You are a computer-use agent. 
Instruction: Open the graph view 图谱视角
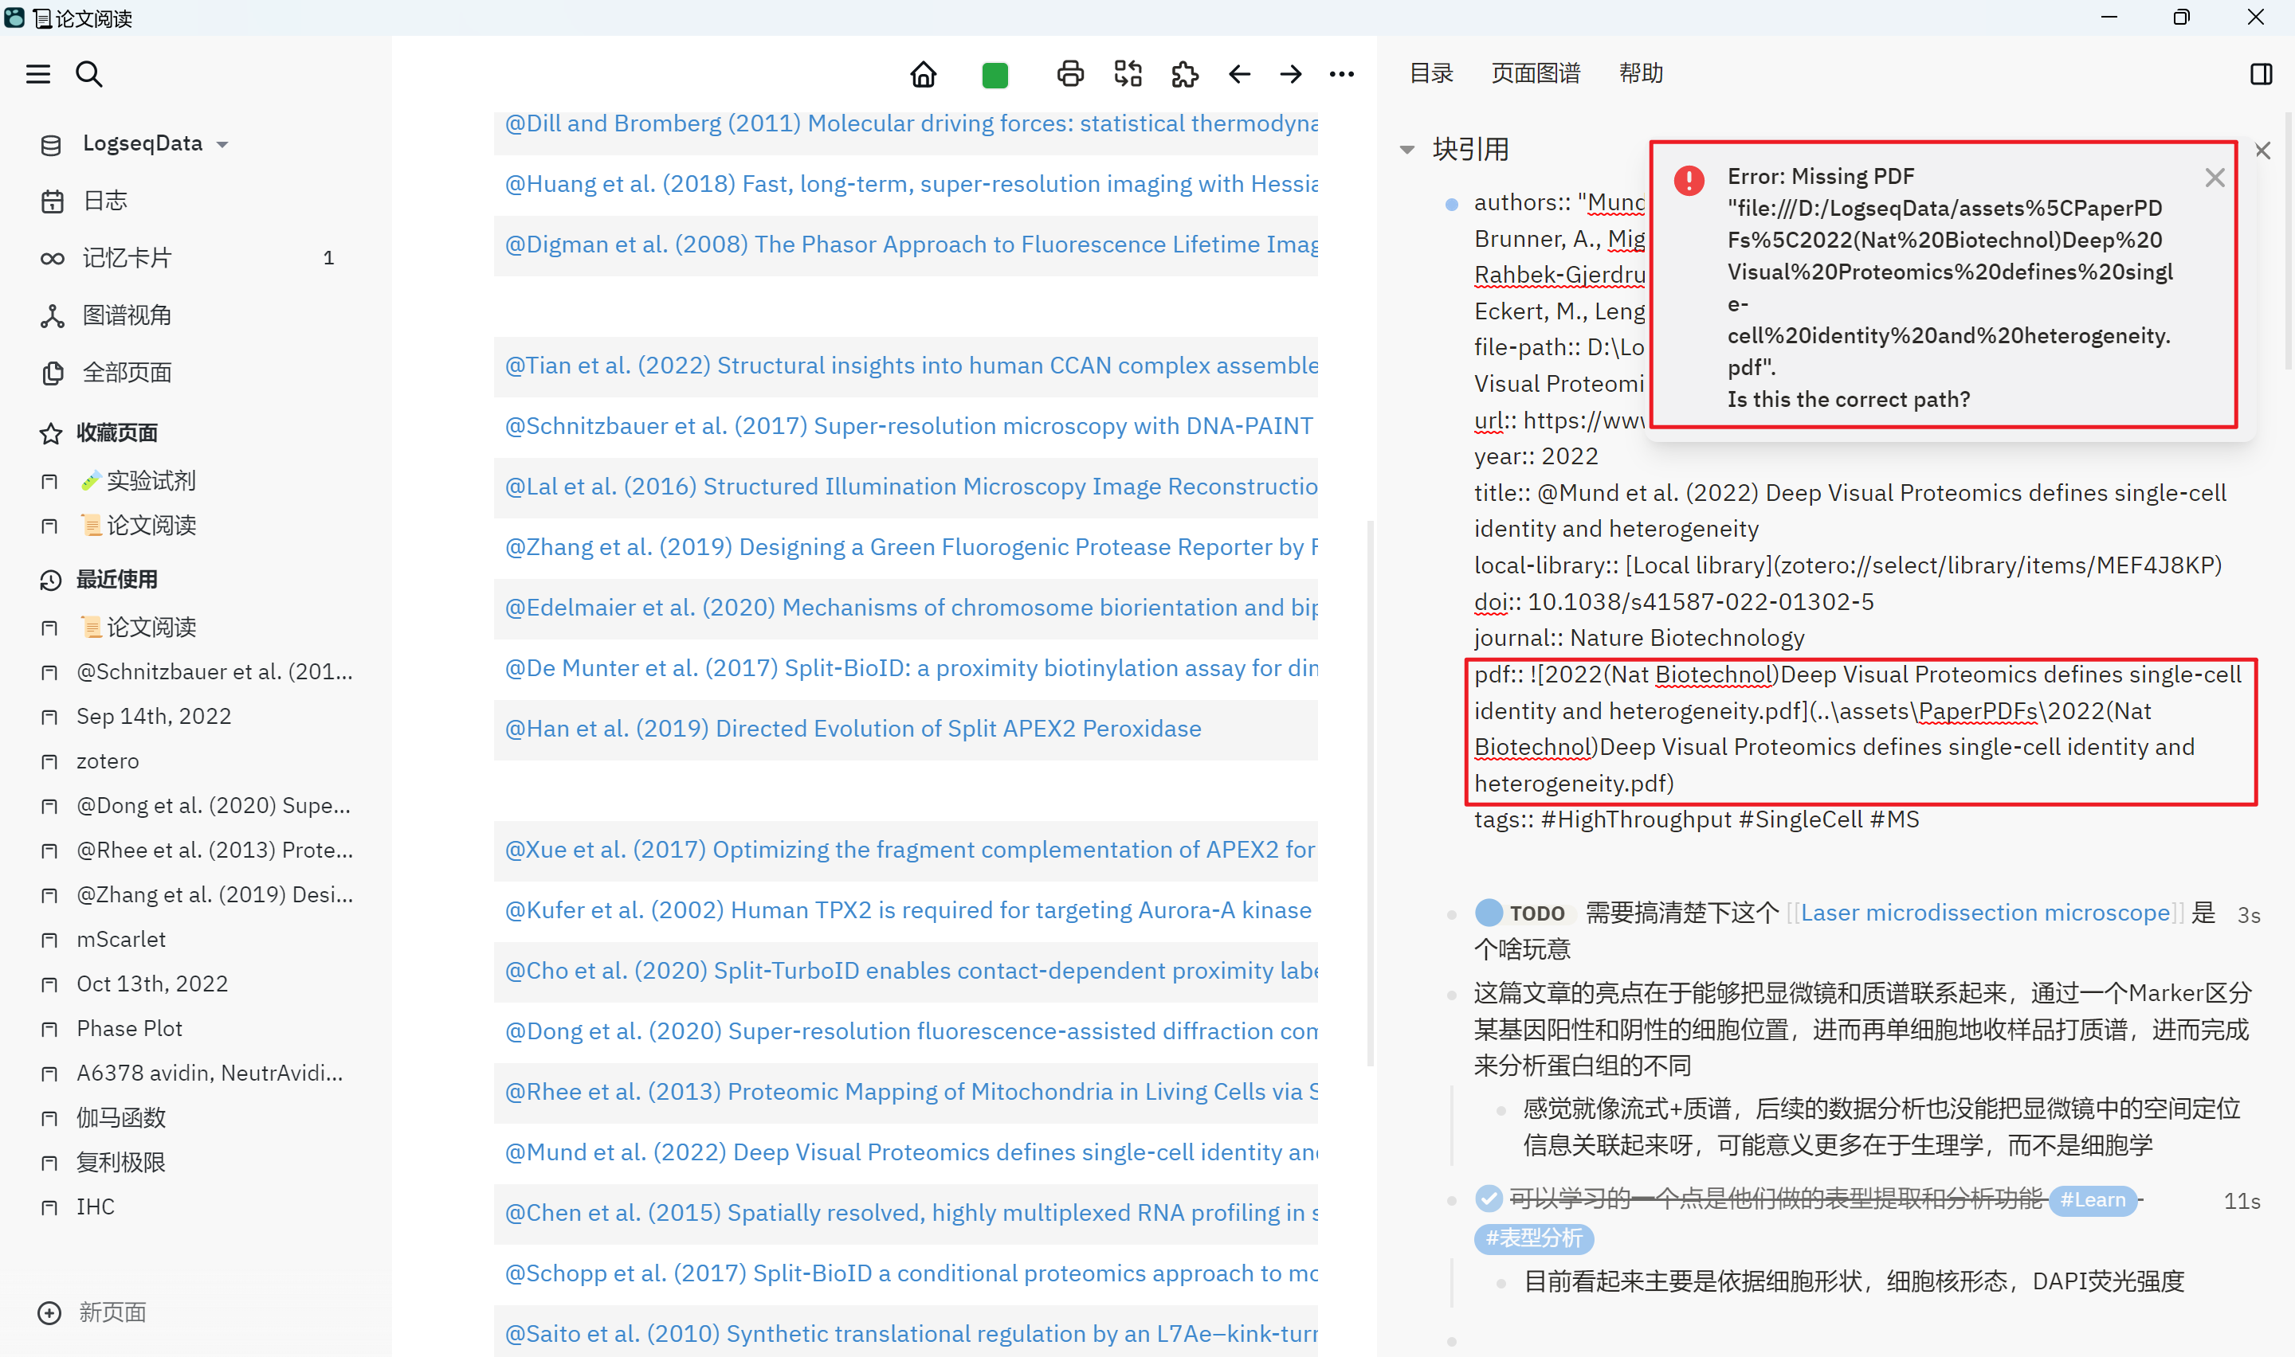(127, 315)
